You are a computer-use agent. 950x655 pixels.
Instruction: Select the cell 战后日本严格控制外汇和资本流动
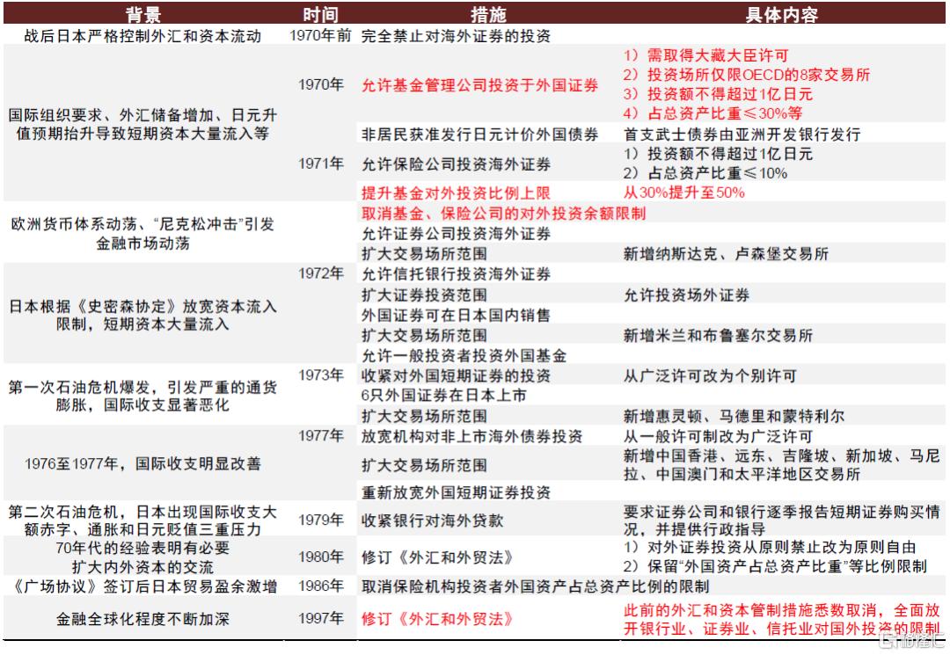143,36
